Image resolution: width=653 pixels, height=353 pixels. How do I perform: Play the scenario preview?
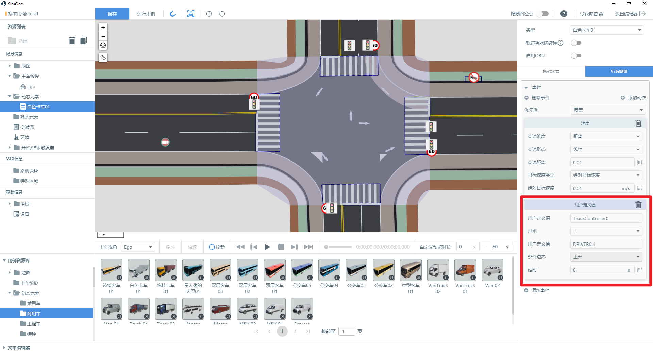click(x=267, y=247)
